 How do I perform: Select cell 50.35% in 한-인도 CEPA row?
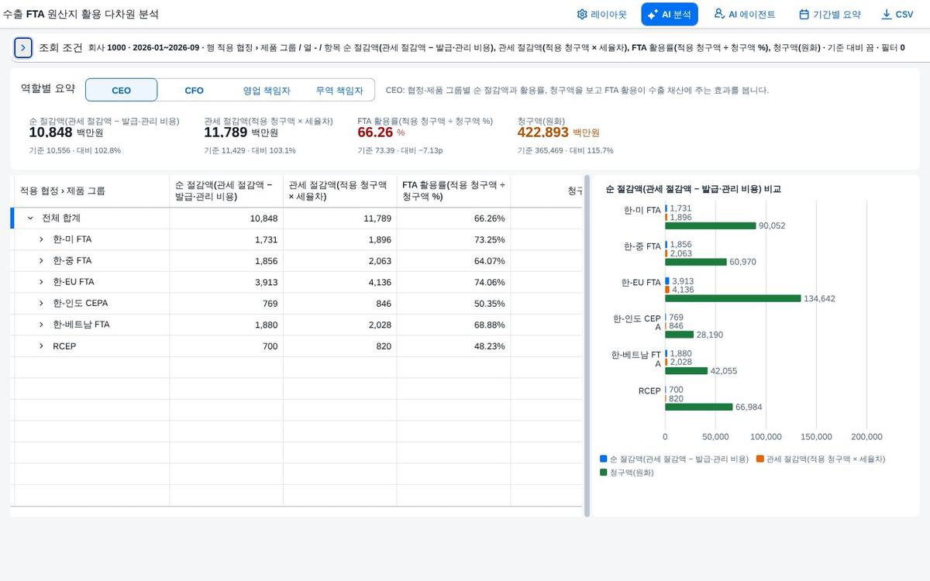(x=454, y=304)
